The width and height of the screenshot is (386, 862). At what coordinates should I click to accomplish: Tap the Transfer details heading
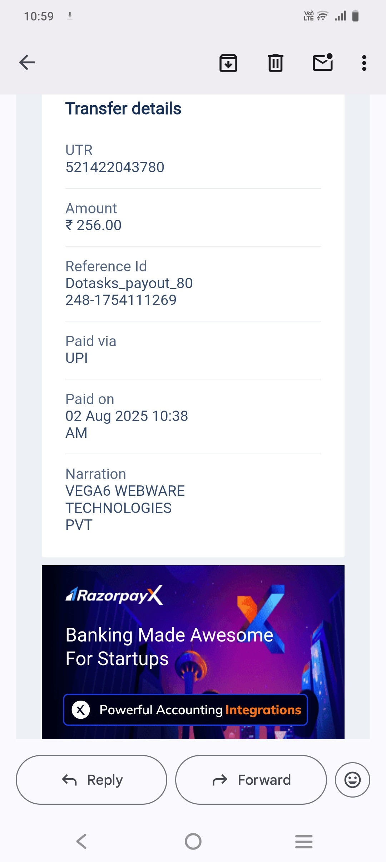coord(123,108)
